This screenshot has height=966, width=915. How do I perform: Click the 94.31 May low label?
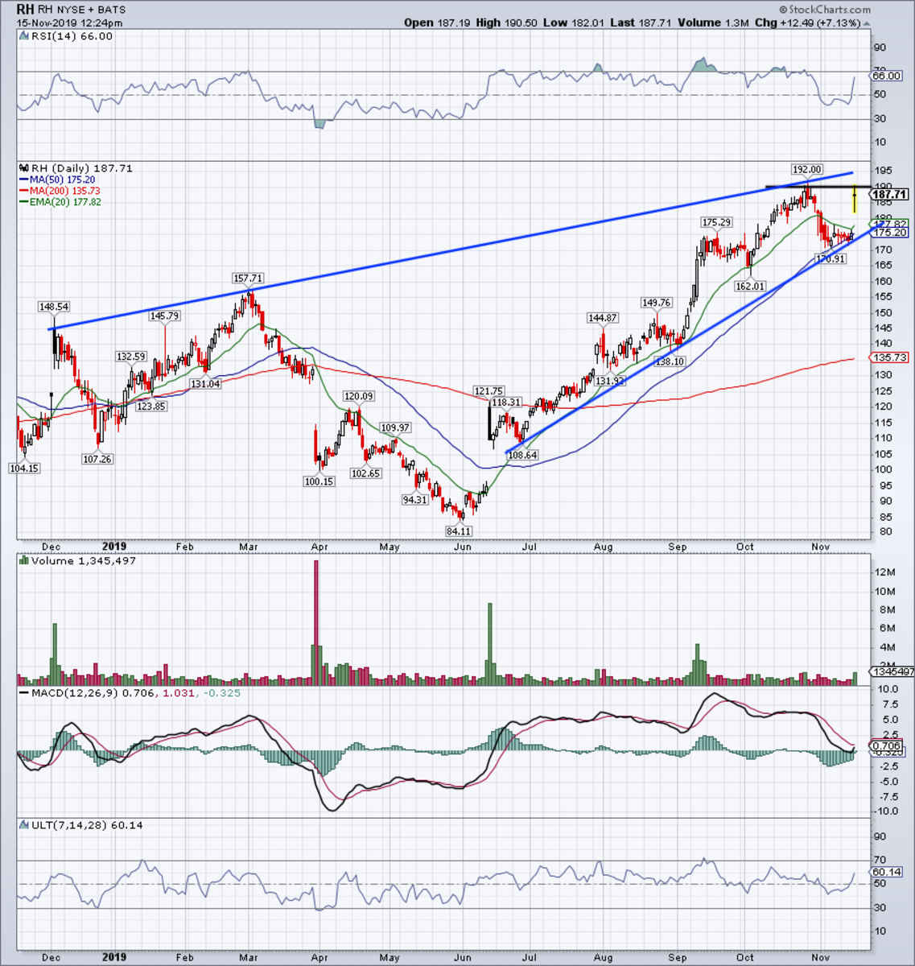coord(414,499)
